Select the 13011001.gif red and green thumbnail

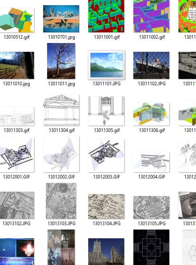[106, 16]
